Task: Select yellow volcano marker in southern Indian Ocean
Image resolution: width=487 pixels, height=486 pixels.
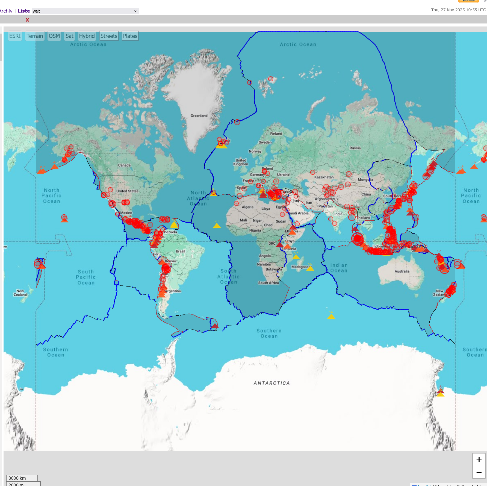Action: tap(331, 316)
